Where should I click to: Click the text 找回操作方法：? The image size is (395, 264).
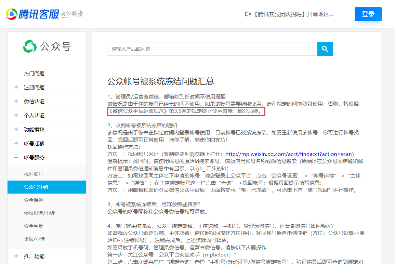pyautogui.click(x=124, y=147)
